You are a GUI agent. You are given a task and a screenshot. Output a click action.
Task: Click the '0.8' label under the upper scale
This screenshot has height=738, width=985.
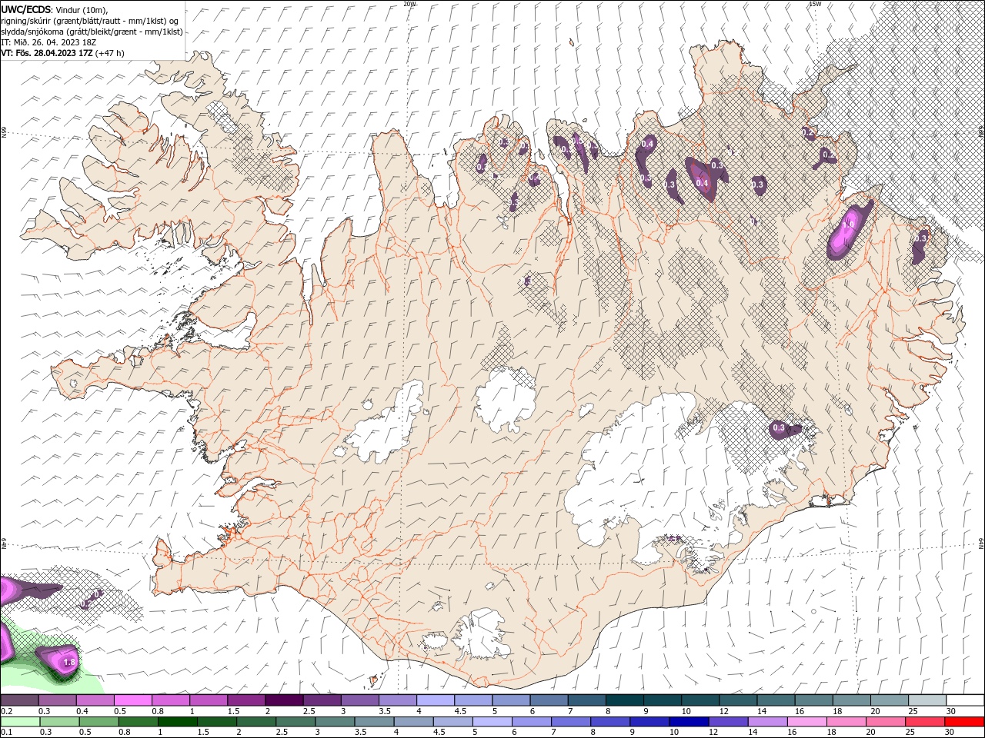pyautogui.click(x=158, y=711)
